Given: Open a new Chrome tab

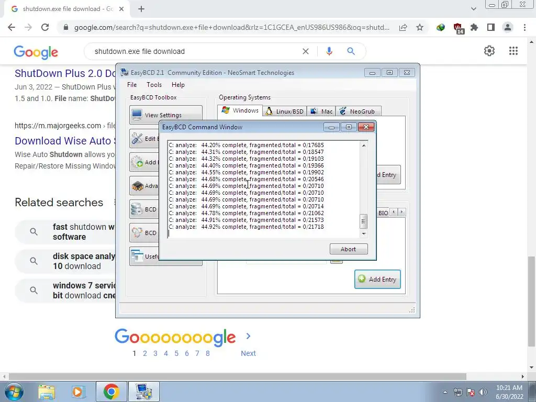Looking at the screenshot, I should [141, 9].
